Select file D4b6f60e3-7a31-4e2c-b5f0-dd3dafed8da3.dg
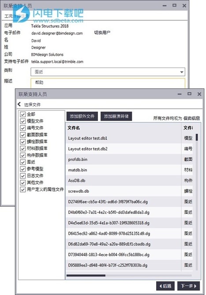 129,212
